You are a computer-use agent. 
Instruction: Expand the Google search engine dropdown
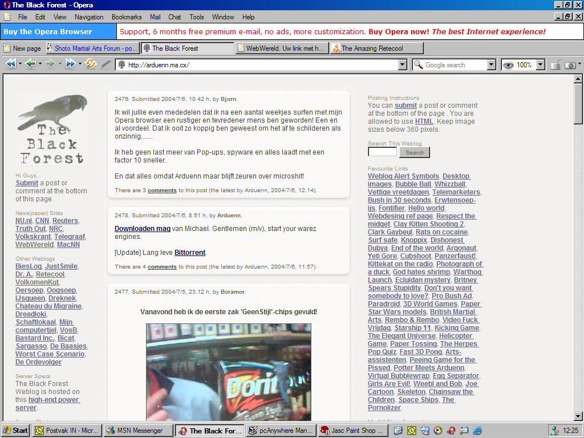492,65
